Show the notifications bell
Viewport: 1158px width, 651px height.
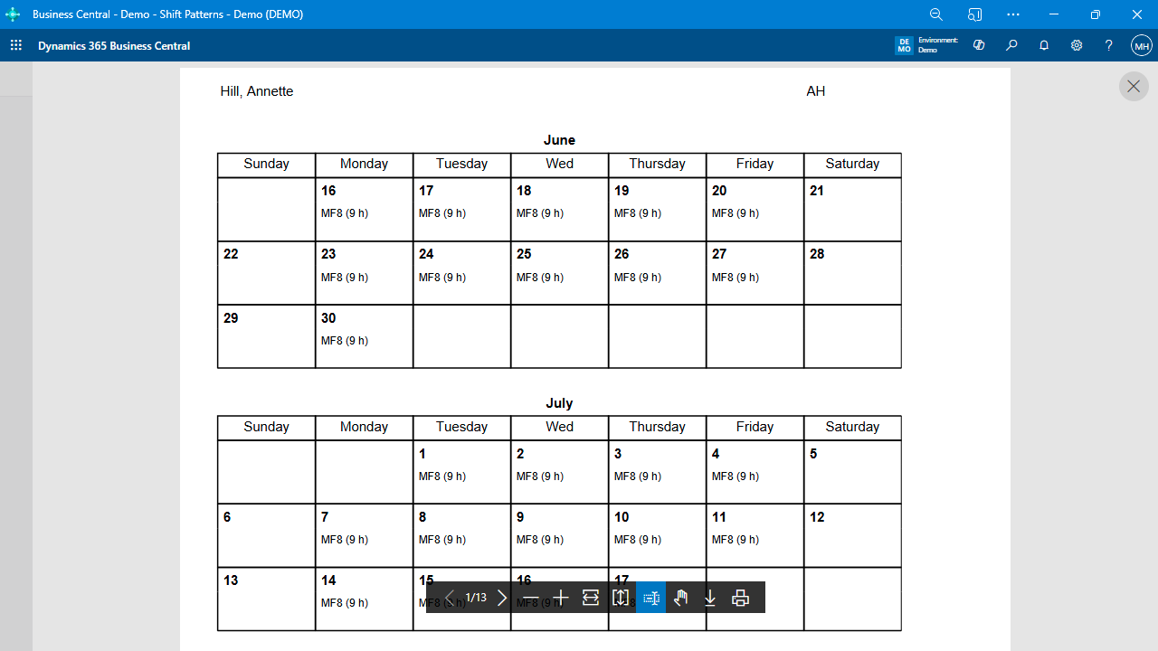[x=1044, y=45]
